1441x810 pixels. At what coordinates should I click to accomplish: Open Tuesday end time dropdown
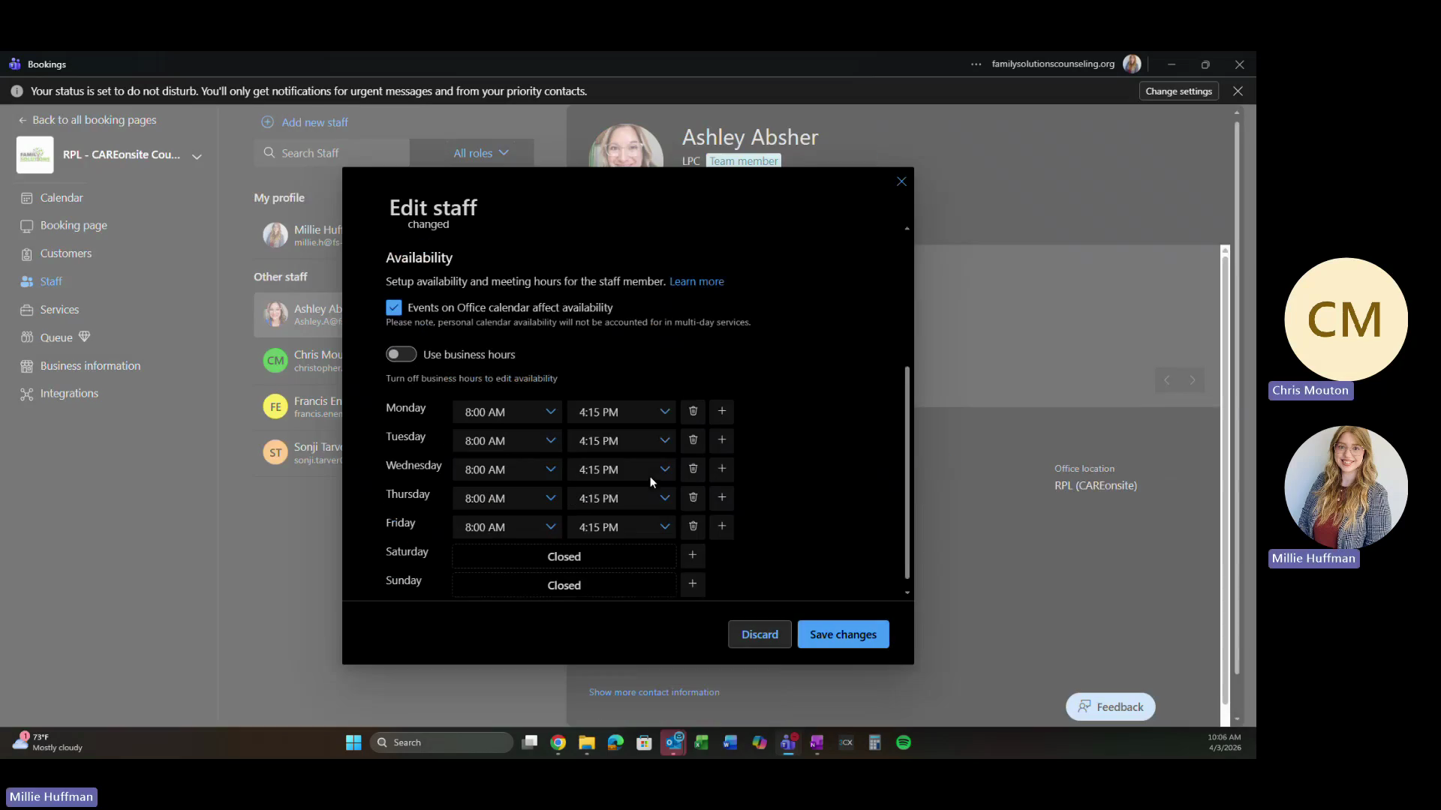(x=621, y=440)
